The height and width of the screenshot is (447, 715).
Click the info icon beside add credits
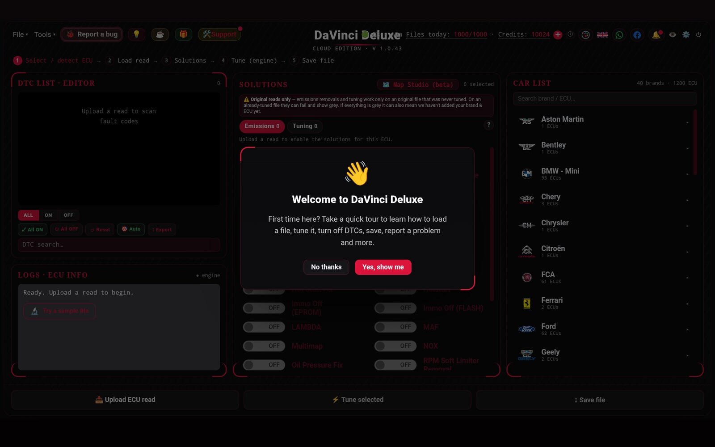[x=570, y=34]
